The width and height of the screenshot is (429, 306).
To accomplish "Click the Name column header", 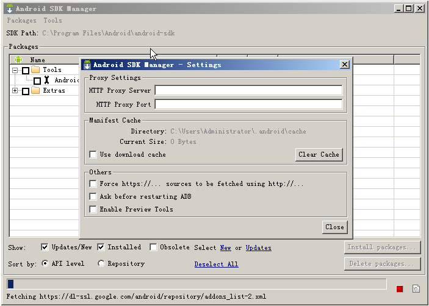I will 37,60.
